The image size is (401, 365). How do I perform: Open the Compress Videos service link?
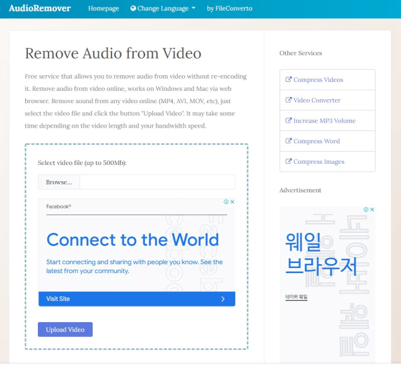318,80
